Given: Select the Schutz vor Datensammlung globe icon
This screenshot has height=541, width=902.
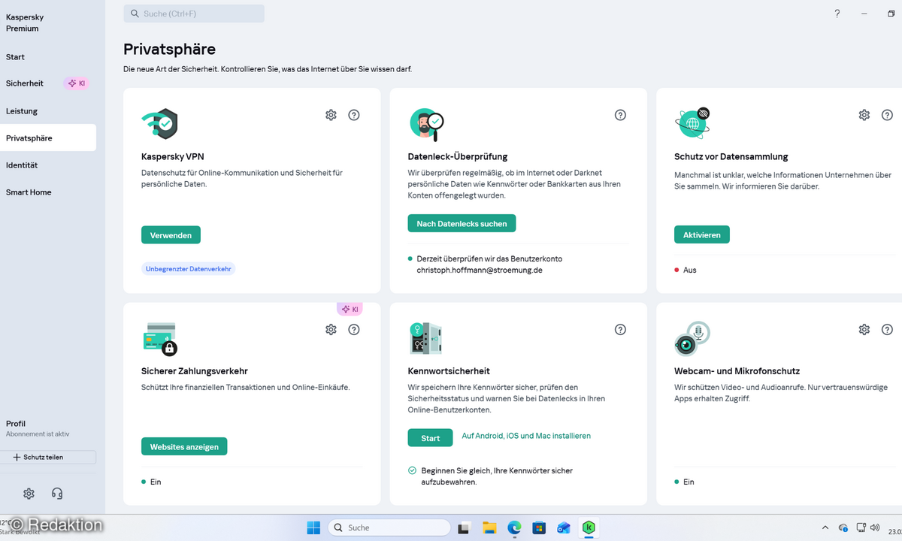Looking at the screenshot, I should point(692,122).
